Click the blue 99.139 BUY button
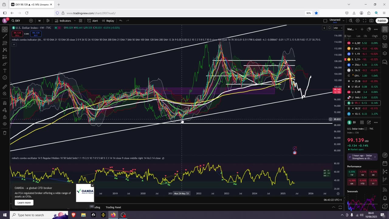This screenshot has height=219, width=389. (x=36, y=34)
